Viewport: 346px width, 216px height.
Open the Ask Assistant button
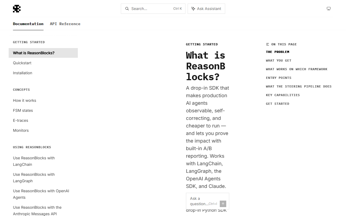click(x=206, y=9)
